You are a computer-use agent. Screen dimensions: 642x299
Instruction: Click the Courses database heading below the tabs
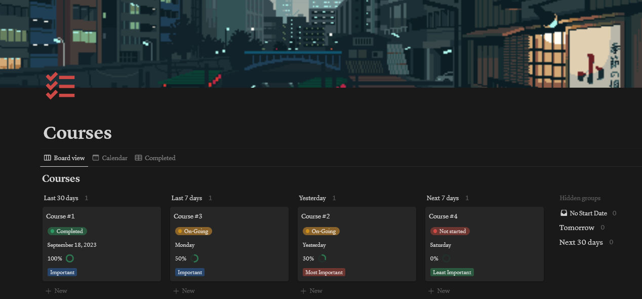(x=61, y=178)
